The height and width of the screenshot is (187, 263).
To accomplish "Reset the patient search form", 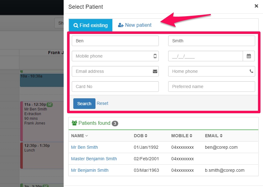I will [102, 103].
